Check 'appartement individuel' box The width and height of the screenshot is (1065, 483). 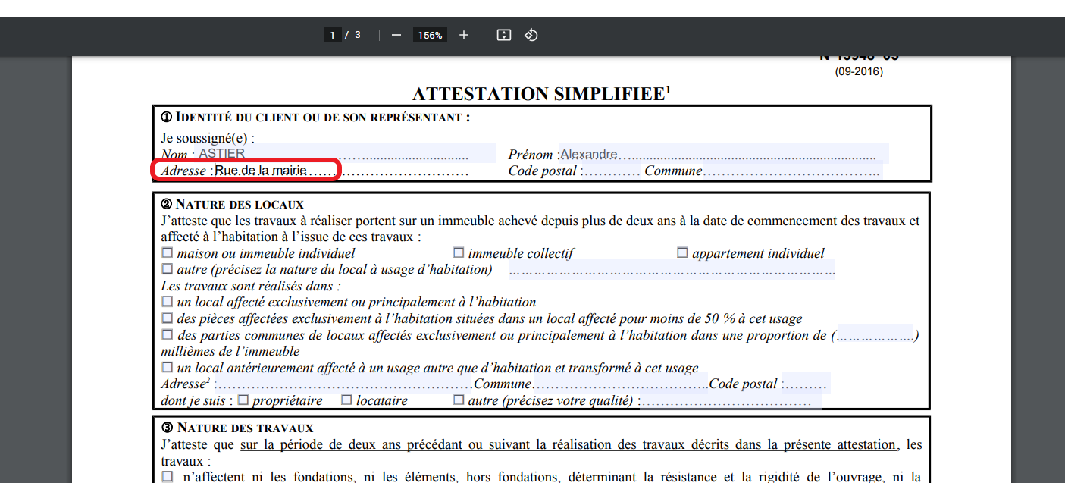[x=682, y=252]
